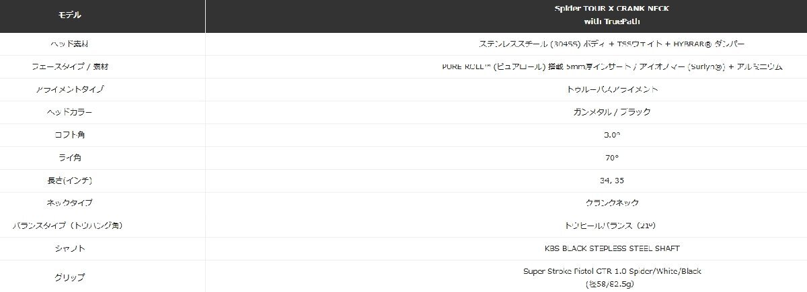Screen dimensions: 807x292
Task: Click the アライメントタイプ row label
Action: (71, 89)
